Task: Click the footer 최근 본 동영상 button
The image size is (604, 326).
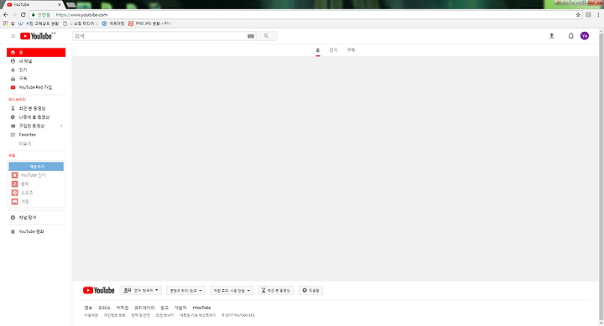Action: pos(276,290)
